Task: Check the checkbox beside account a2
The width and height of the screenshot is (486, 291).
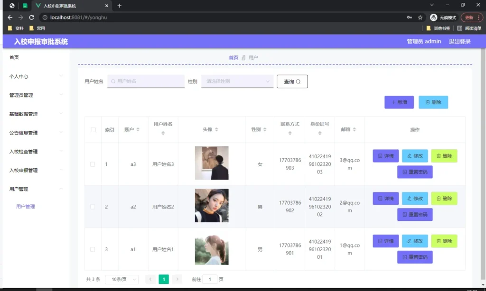Action: tap(93, 206)
